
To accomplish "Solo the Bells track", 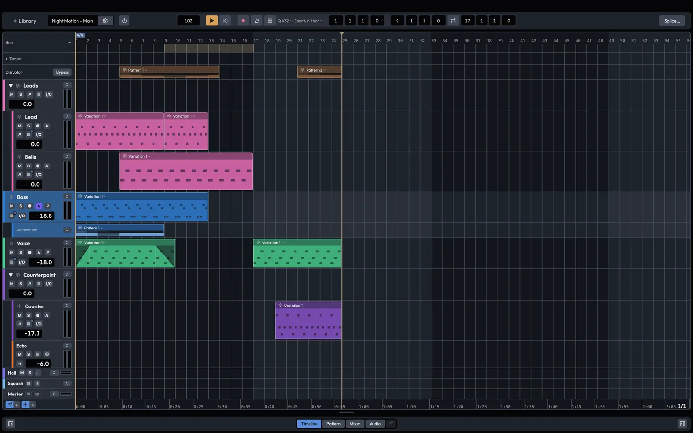I will pyautogui.click(x=28, y=166).
